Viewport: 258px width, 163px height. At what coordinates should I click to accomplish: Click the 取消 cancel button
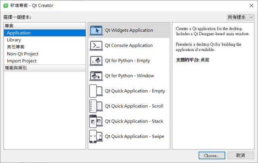pyautogui.click(x=241, y=155)
